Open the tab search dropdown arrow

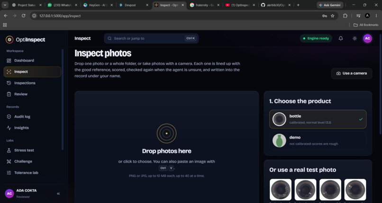pyautogui.click(x=5, y=5)
